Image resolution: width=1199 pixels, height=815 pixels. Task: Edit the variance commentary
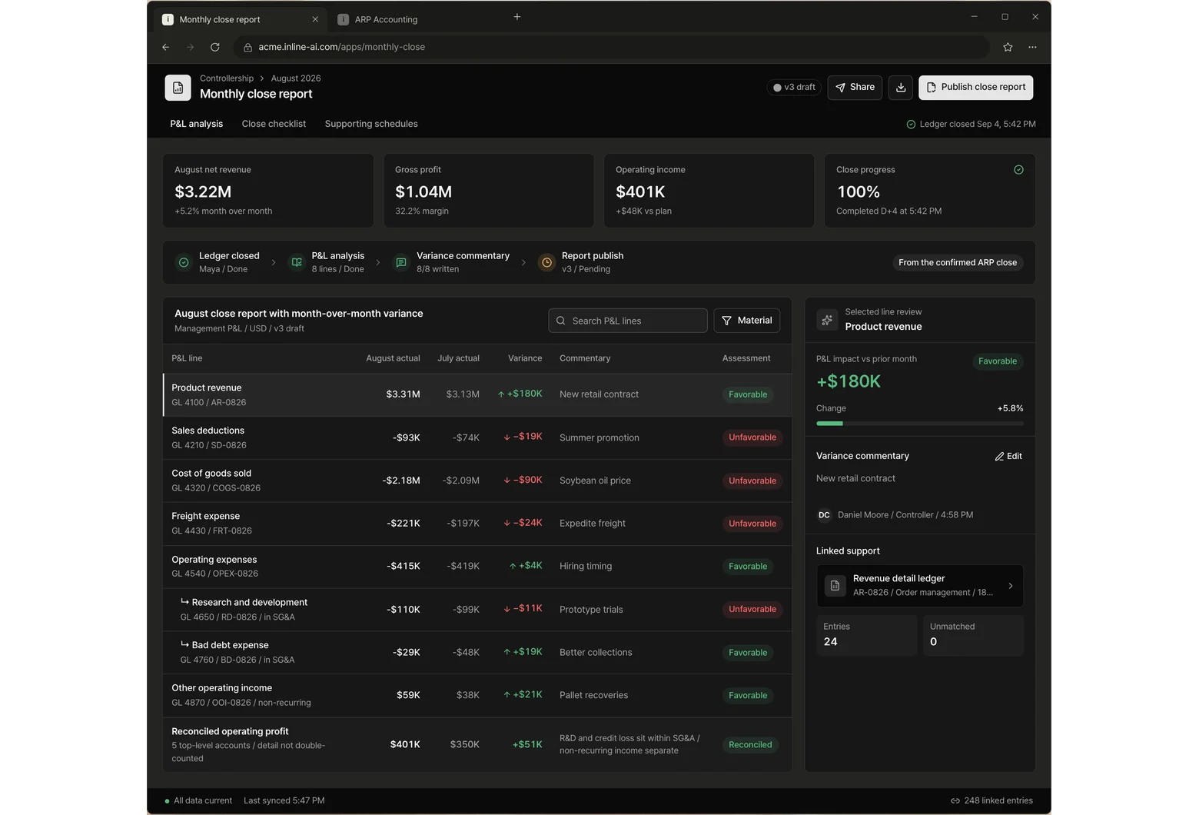1008,457
